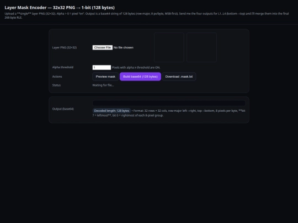This screenshot has width=298, height=223.
Task: Click the 'Waiting for file...' status text
Action: pos(103,85)
